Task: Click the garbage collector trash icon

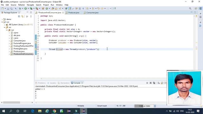Action: (x=155, y=106)
